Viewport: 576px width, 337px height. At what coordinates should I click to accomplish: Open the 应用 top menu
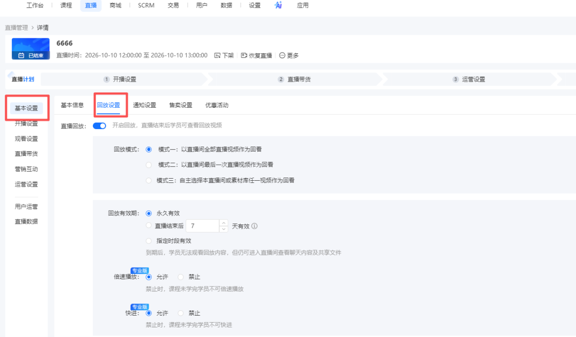pos(303,5)
